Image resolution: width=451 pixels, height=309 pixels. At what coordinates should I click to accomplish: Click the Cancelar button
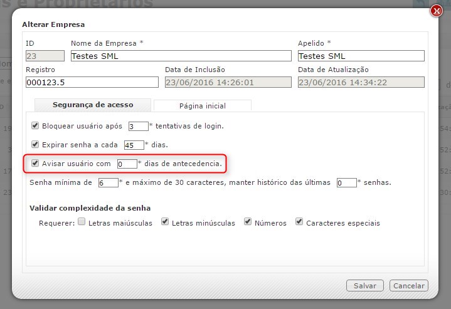408,285
